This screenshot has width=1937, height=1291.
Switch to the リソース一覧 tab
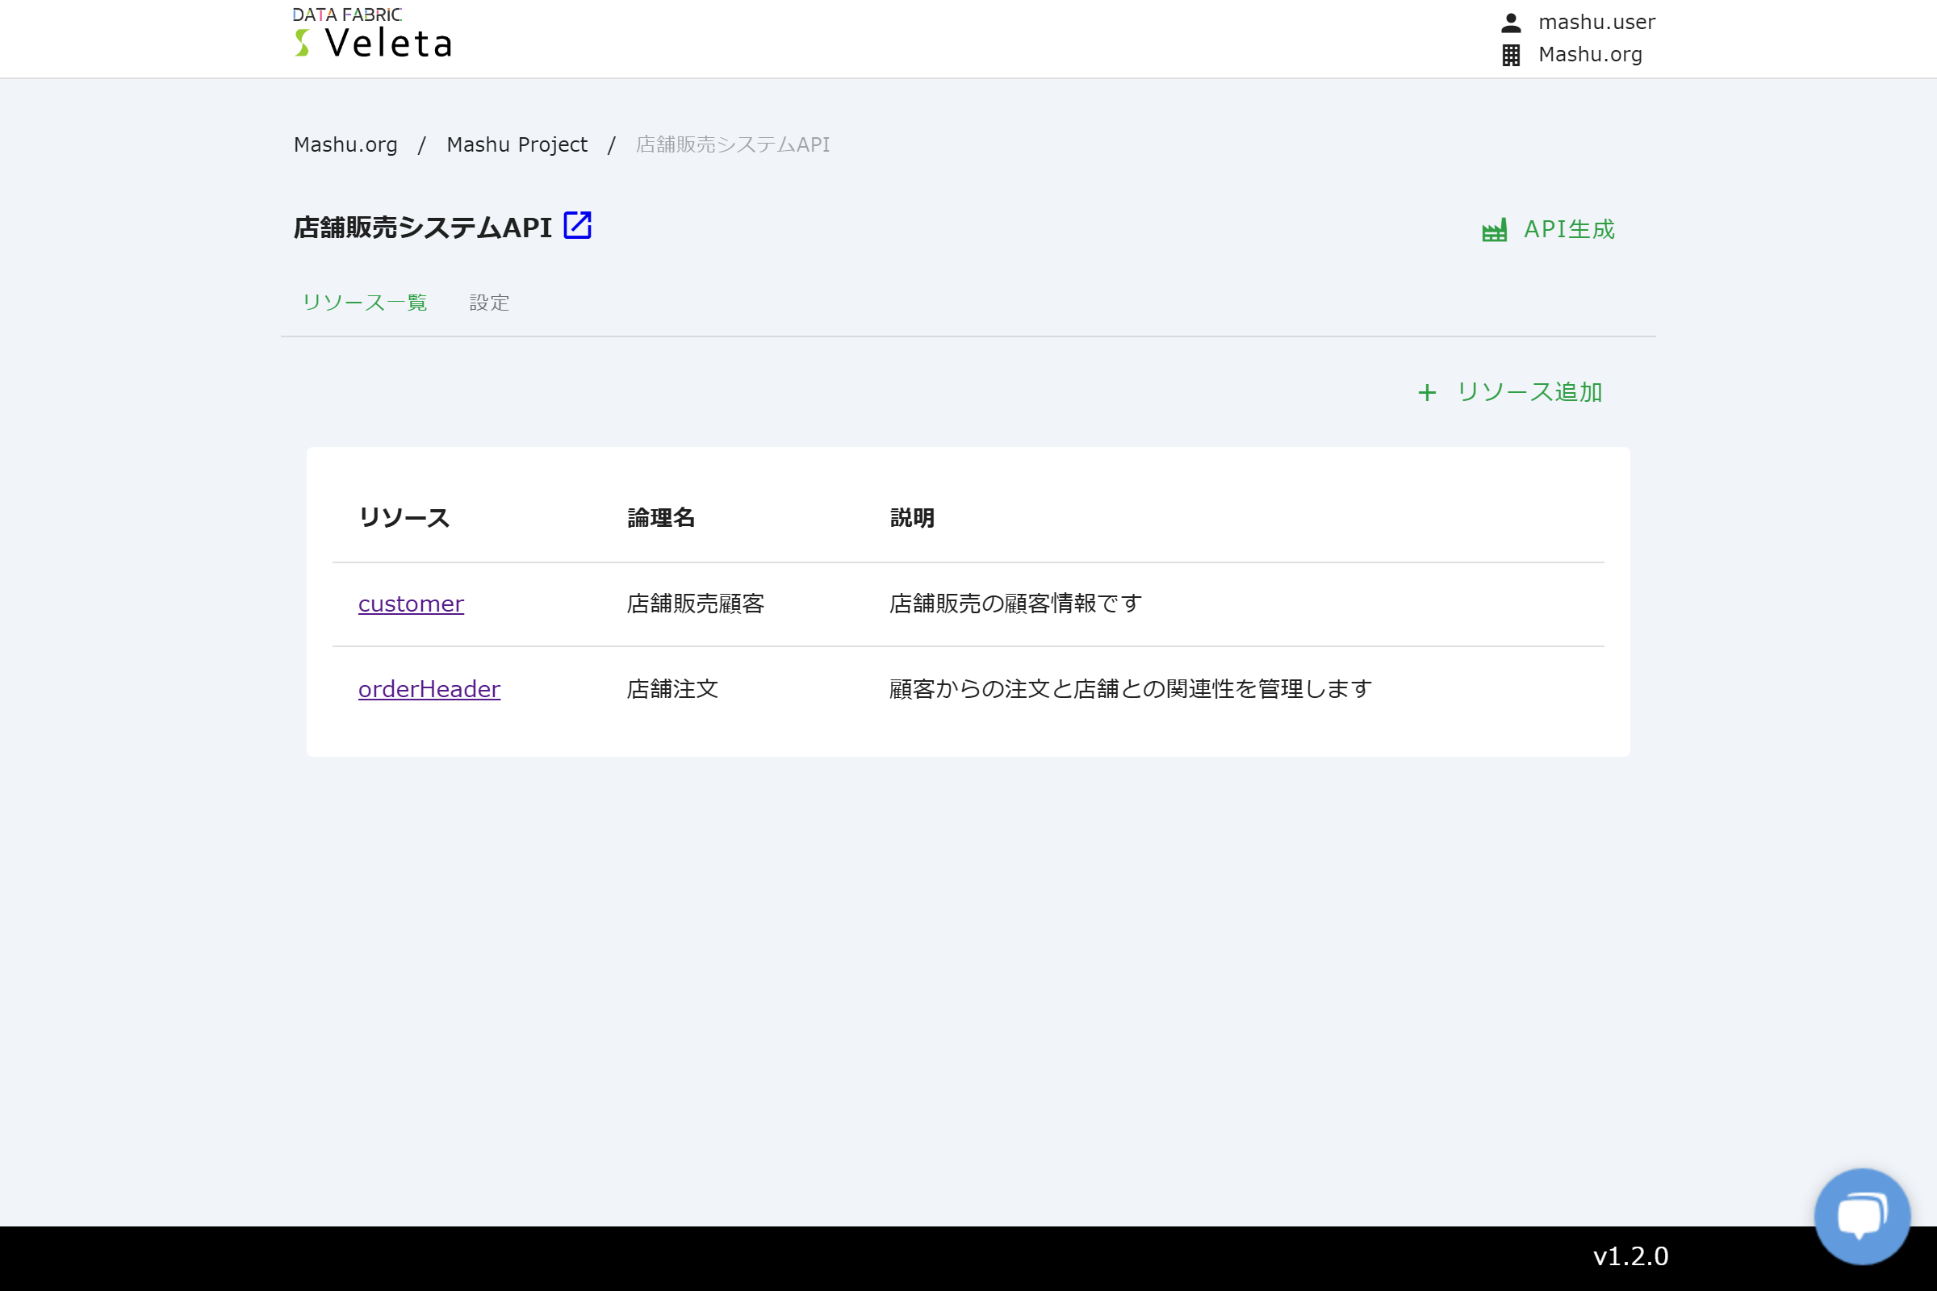point(364,303)
